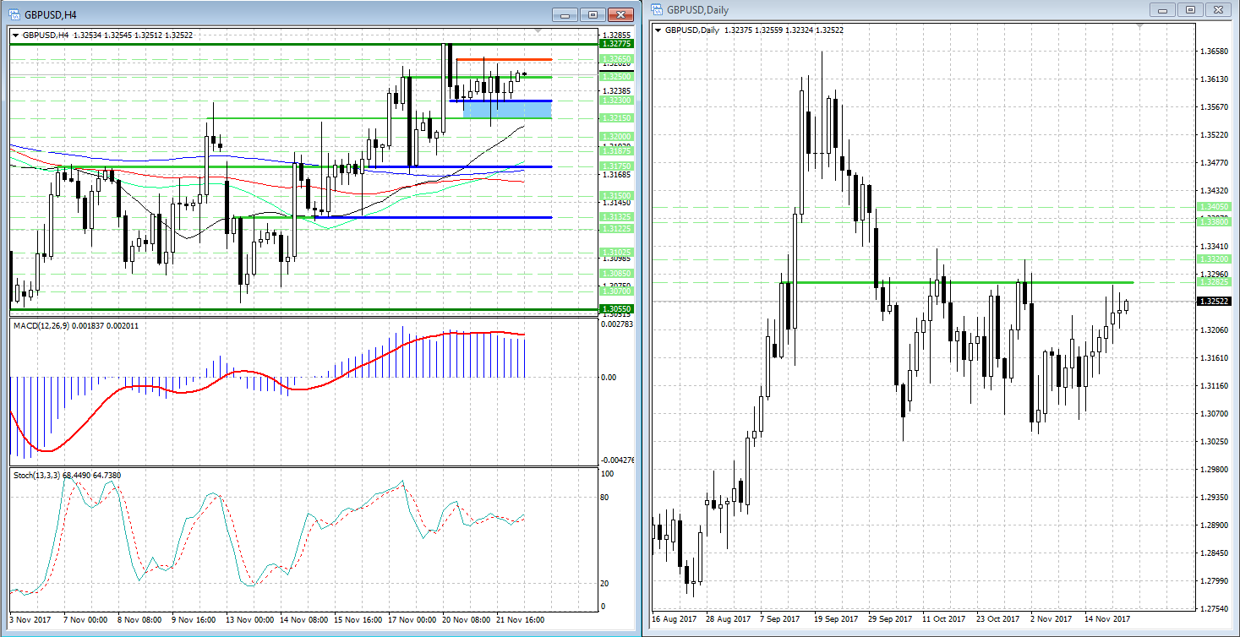The width and height of the screenshot is (1240, 637).
Task: Click the chart shift triangle on H4 chart
Action: click(538, 30)
